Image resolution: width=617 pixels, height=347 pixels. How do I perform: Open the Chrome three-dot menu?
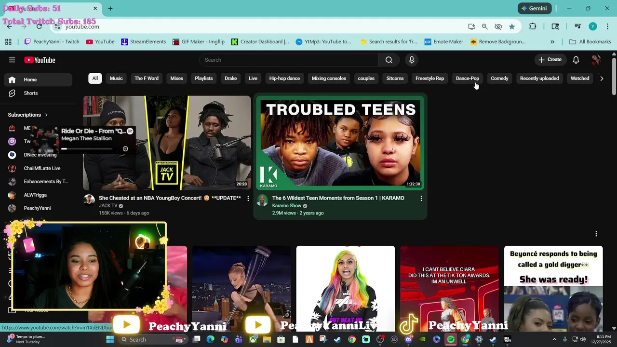(x=607, y=27)
